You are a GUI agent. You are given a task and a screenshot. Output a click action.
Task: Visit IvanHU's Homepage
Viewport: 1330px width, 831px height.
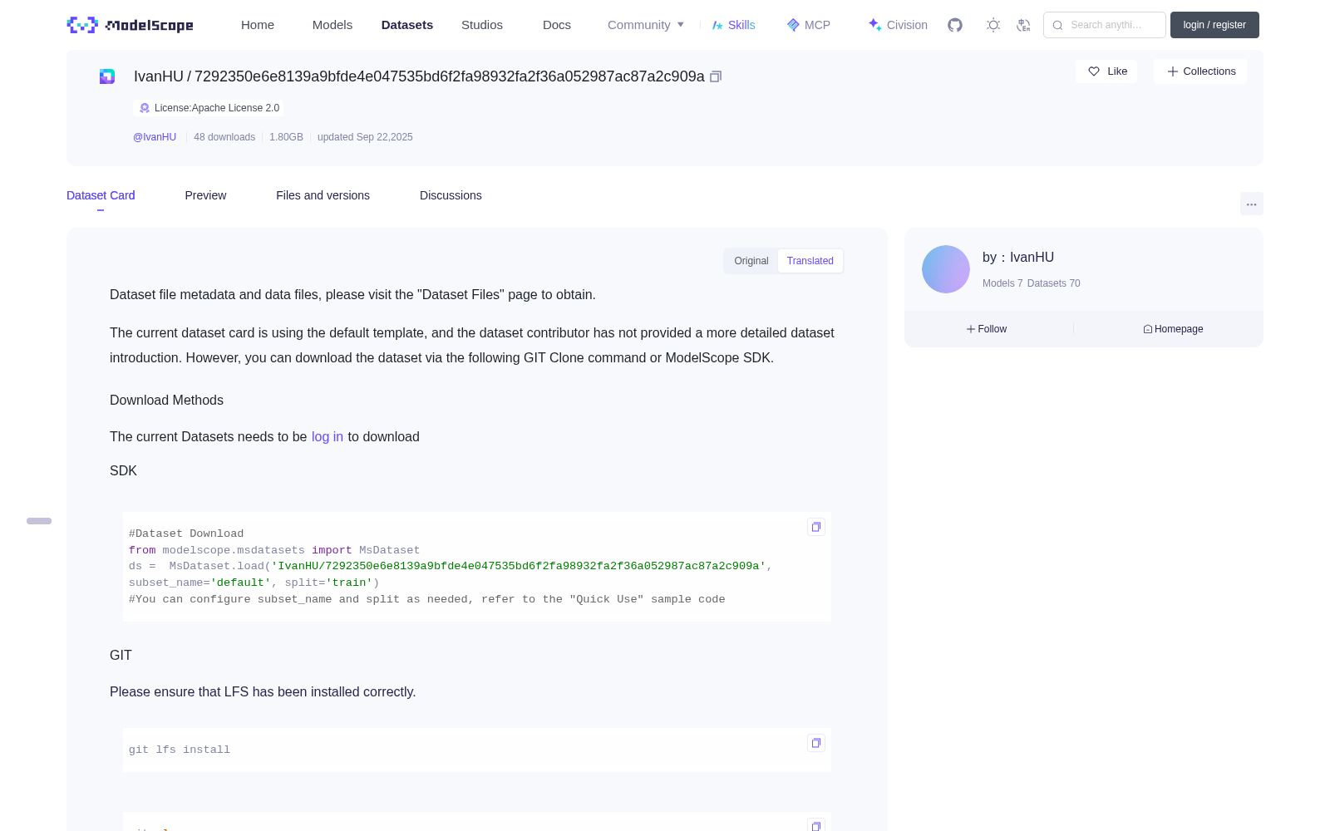(x=1173, y=329)
